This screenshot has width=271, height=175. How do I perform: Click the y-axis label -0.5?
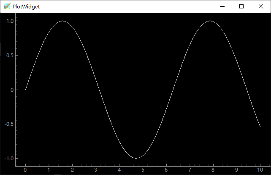coord(9,124)
